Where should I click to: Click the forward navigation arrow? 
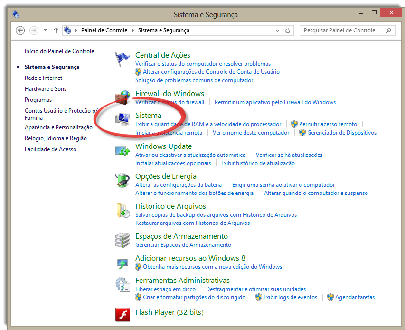click(34, 30)
